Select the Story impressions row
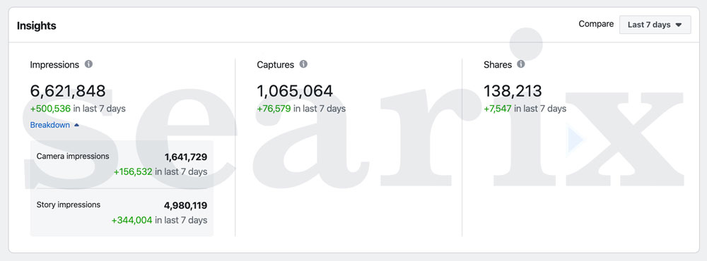707x261 pixels. 122,212
